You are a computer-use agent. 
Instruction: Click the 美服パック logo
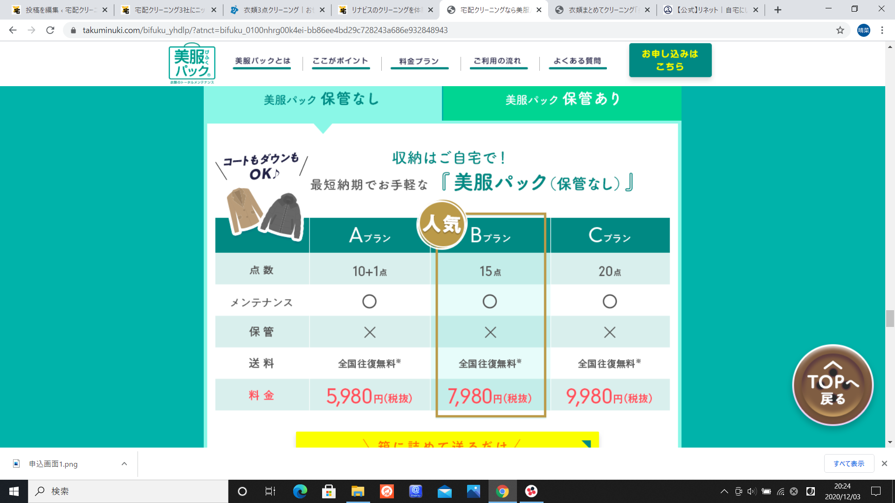pyautogui.click(x=192, y=63)
